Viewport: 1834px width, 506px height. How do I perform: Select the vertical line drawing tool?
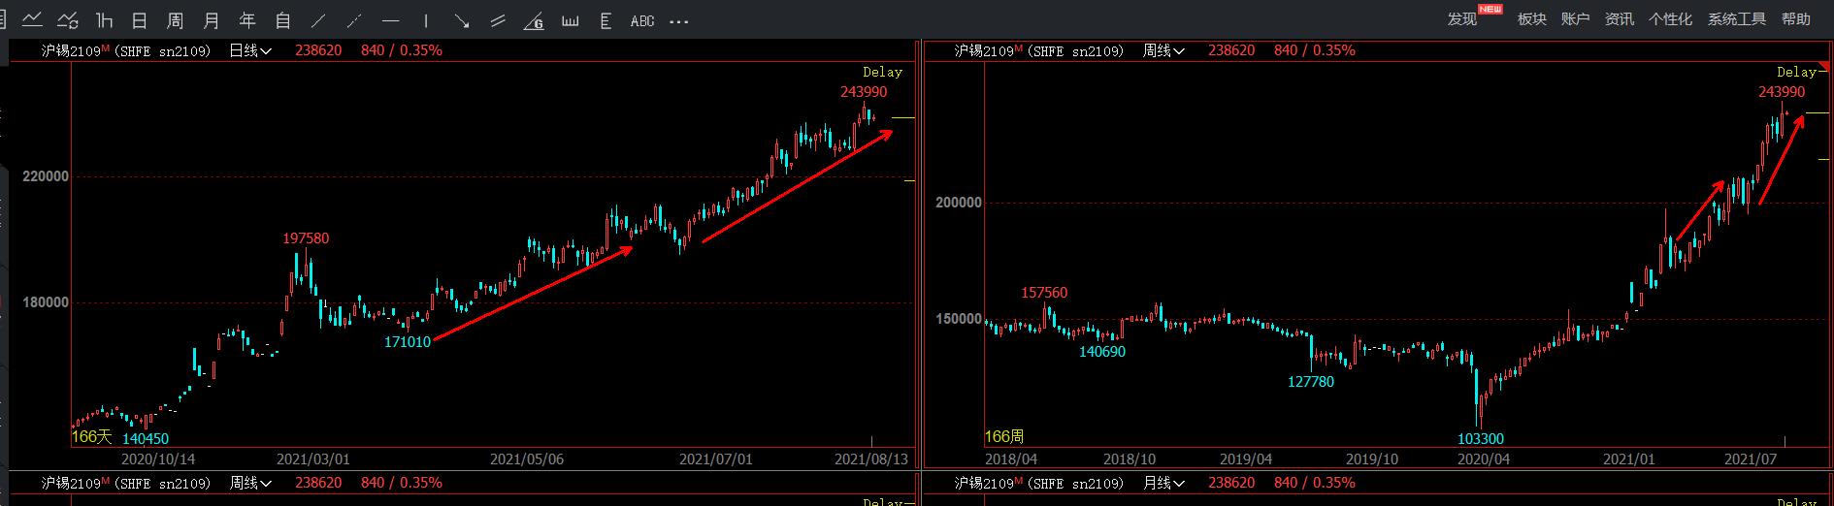(426, 19)
